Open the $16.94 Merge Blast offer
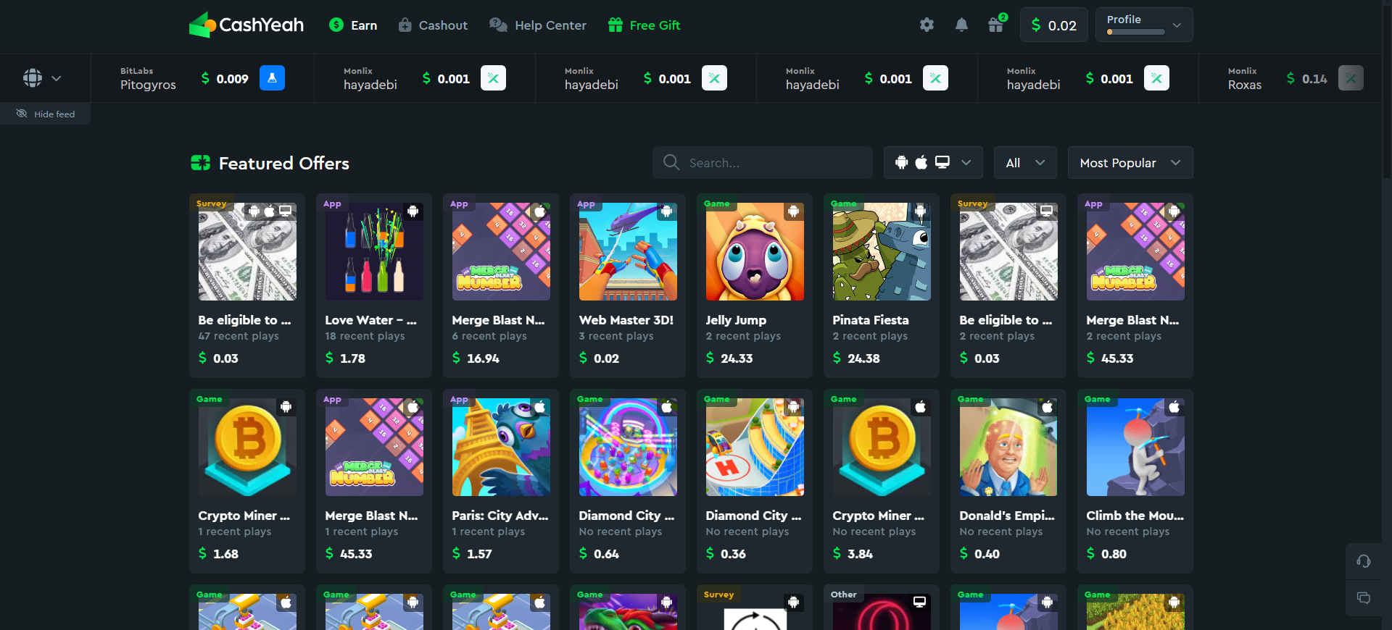 coord(501,285)
